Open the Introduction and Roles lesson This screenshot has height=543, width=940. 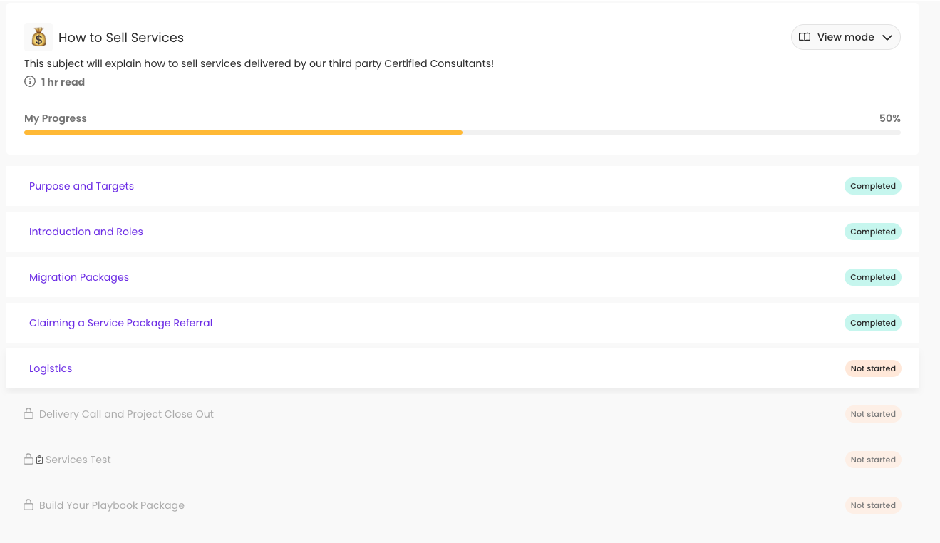coord(86,232)
